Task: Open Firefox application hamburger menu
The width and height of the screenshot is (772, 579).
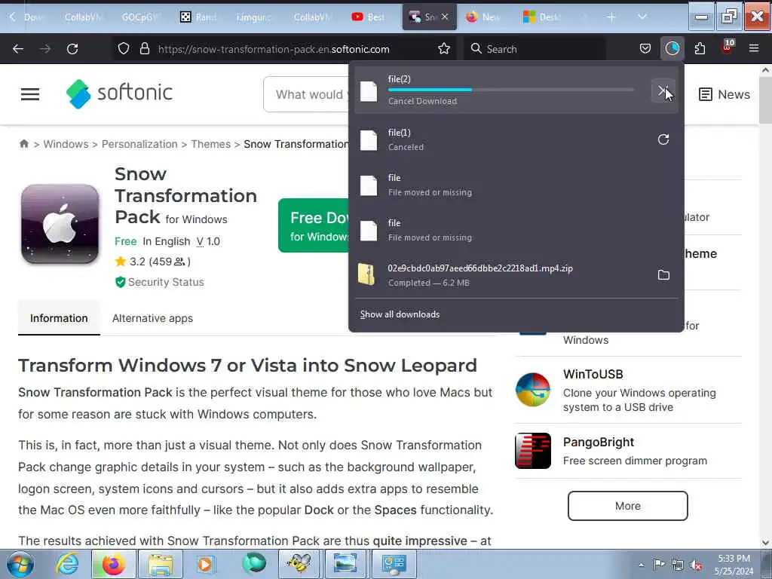Action: 754,48
